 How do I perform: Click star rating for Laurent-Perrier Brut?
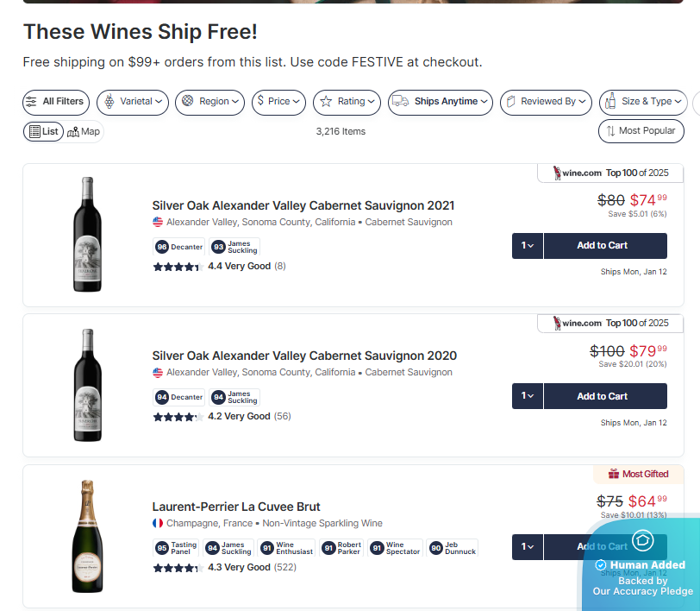click(x=178, y=568)
